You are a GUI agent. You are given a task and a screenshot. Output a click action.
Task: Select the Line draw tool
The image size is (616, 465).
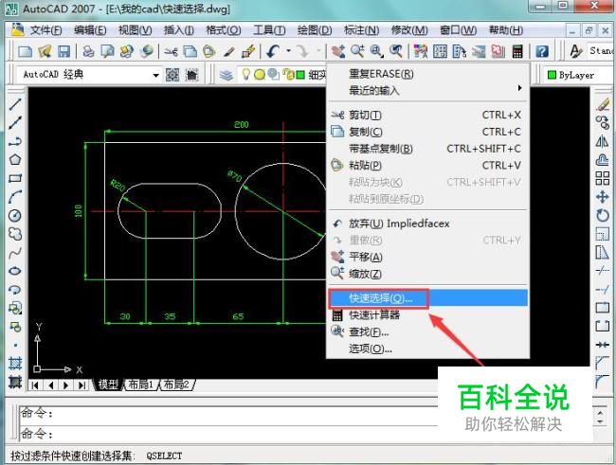tap(15, 103)
